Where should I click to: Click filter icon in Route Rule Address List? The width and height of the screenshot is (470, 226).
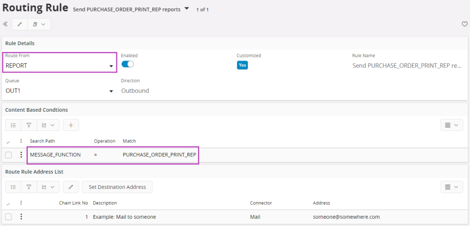[x=29, y=187]
